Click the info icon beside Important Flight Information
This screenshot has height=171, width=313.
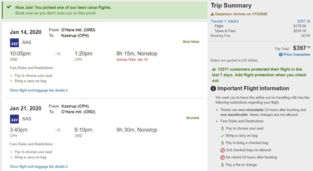pos(213,89)
